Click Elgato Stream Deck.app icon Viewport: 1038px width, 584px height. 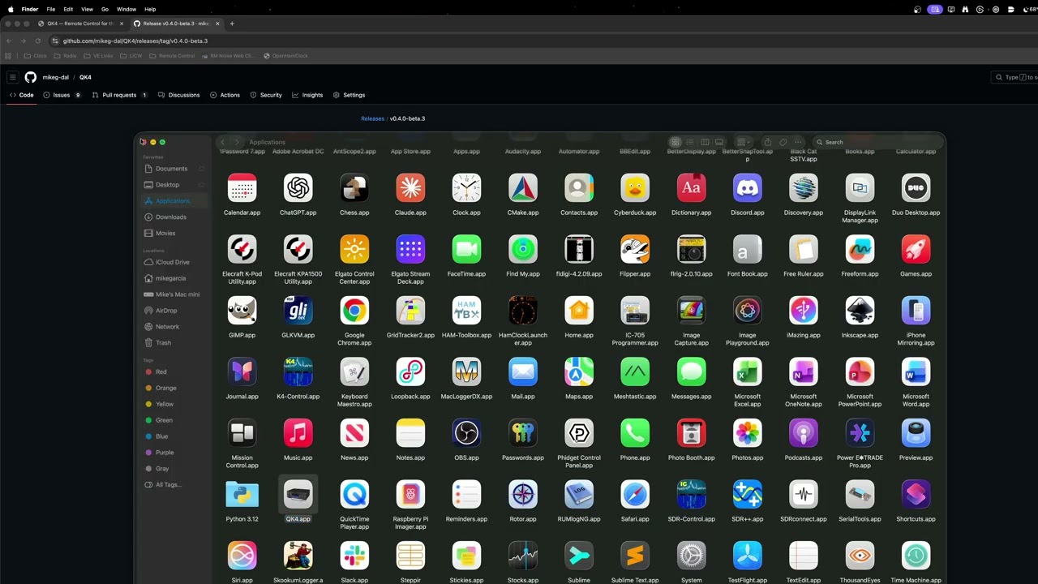[x=410, y=249]
